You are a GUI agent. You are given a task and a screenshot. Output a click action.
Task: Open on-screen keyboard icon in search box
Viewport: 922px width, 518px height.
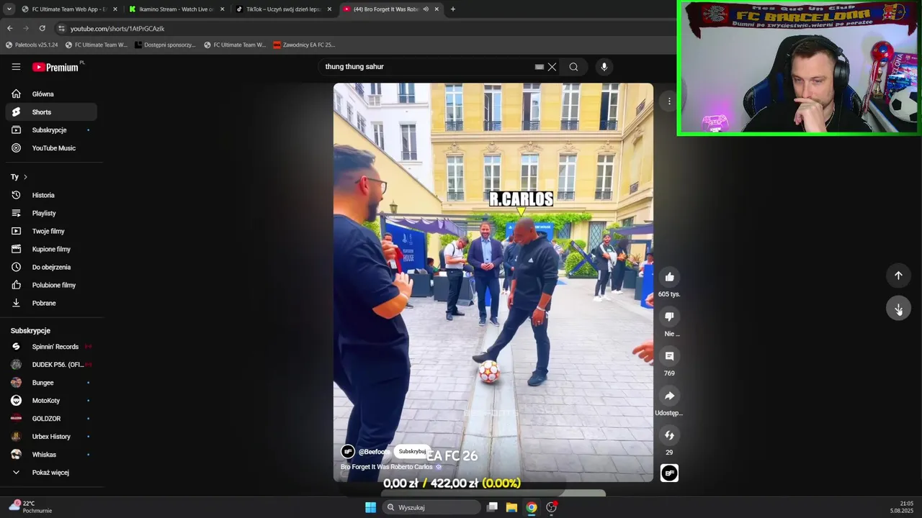539,67
